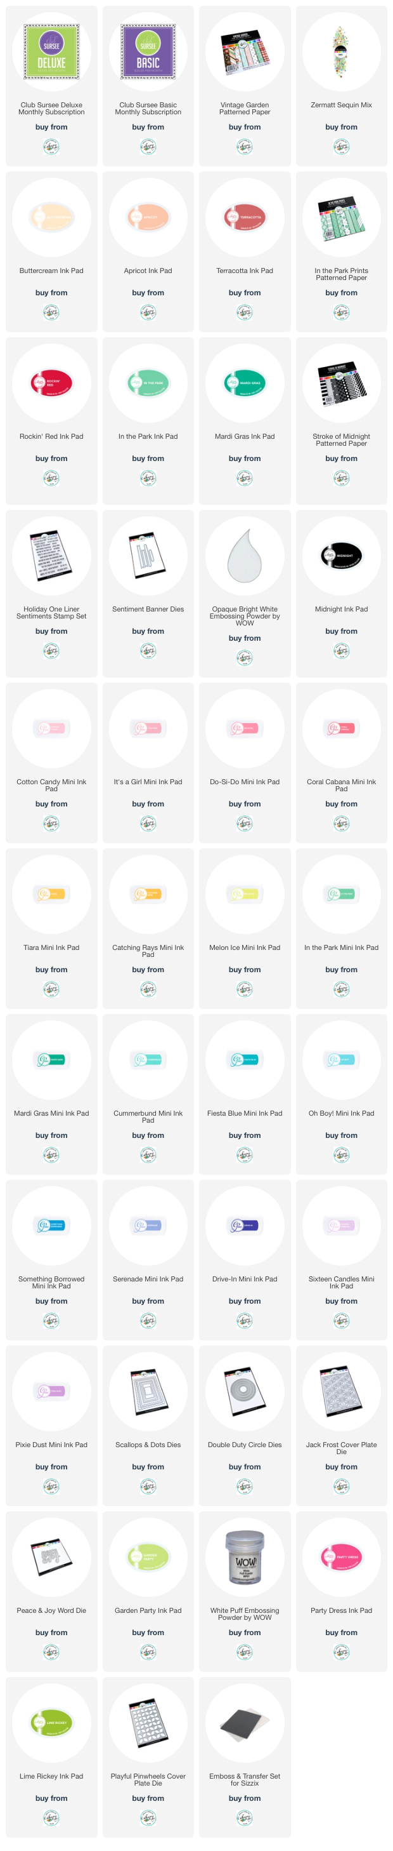Click store icon under Tiara Mini Ink Pad
Viewport: 393px width, 1851px height.
pyautogui.click(x=51, y=989)
